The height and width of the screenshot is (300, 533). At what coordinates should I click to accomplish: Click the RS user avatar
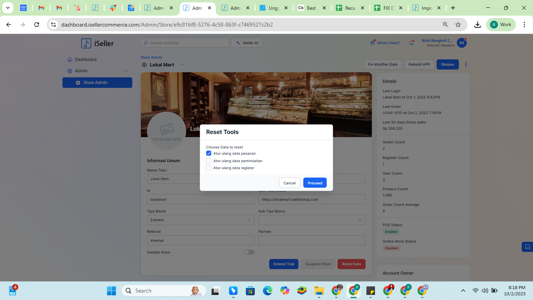pyautogui.click(x=462, y=43)
